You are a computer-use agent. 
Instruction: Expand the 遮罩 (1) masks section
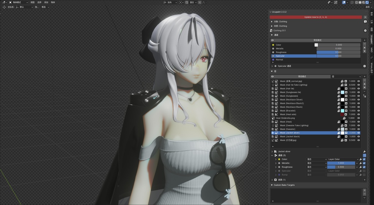click(x=272, y=180)
